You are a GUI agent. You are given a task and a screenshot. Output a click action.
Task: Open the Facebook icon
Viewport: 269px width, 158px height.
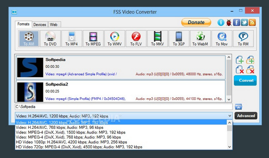(237, 22)
